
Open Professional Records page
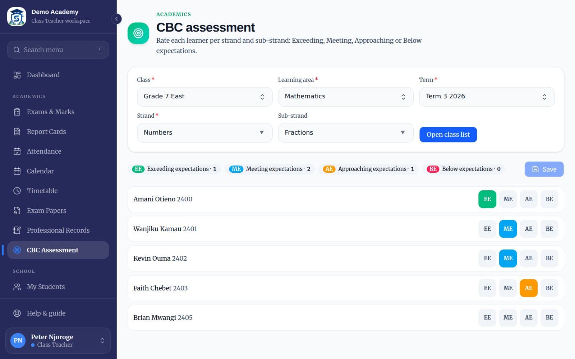58,230
